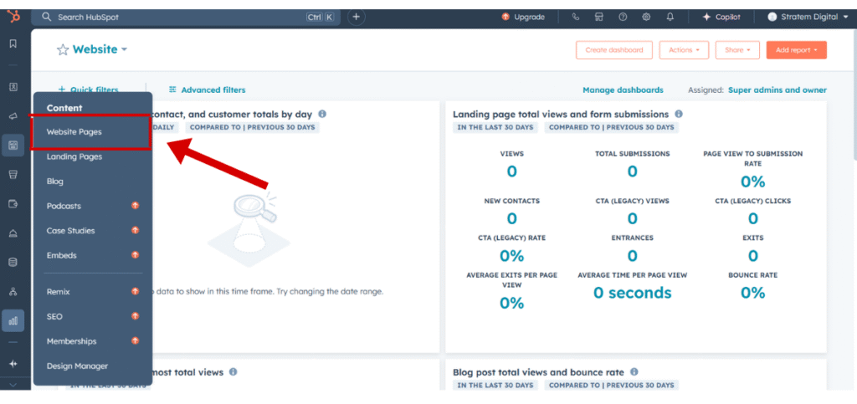The width and height of the screenshot is (857, 404).
Task: Click the HubSpot sprocket logo
Action: [x=13, y=17]
